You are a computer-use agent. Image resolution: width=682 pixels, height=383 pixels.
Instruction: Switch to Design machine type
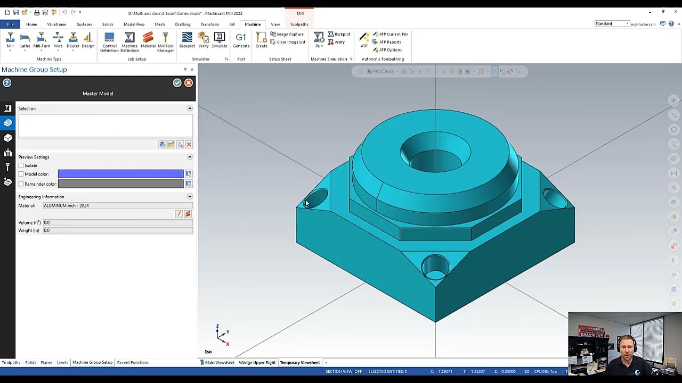coord(88,40)
